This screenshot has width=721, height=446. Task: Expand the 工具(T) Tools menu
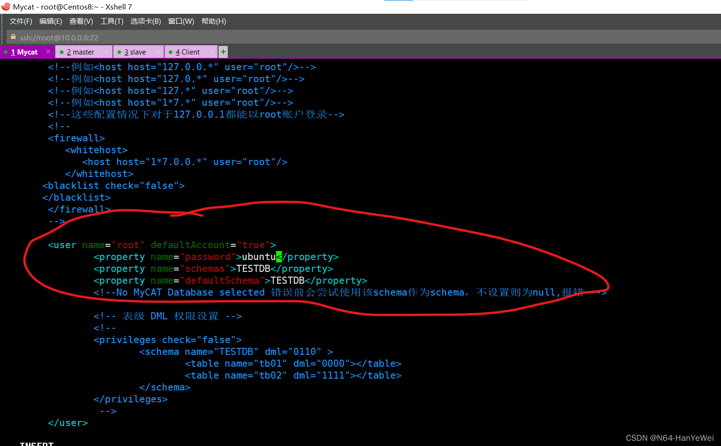click(x=112, y=21)
